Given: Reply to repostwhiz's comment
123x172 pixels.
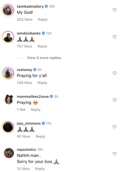Looking at the screenshot, I should [40, 169].
